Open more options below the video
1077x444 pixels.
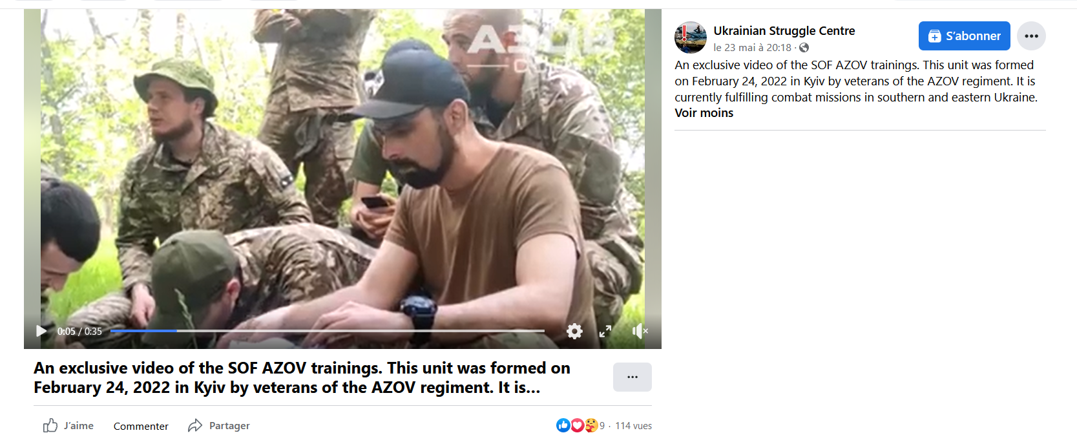632,377
